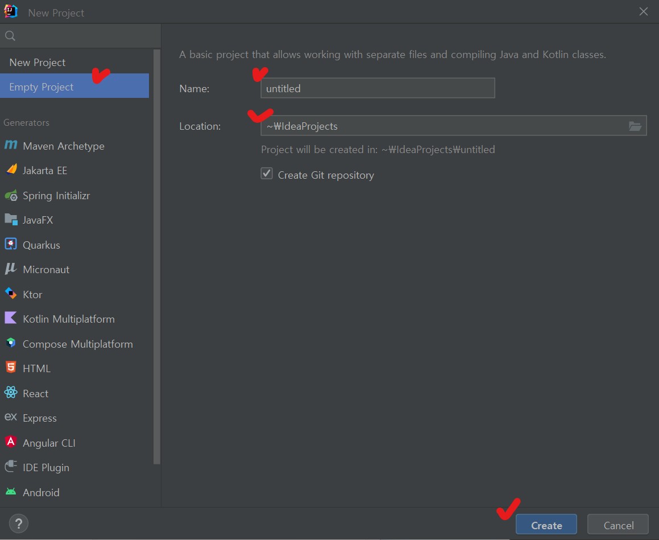
Task: Click the IDE Plugin plug icon
Action: point(11,467)
